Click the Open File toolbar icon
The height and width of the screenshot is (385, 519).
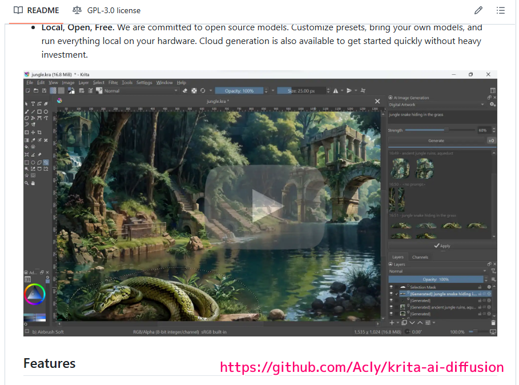click(x=36, y=91)
